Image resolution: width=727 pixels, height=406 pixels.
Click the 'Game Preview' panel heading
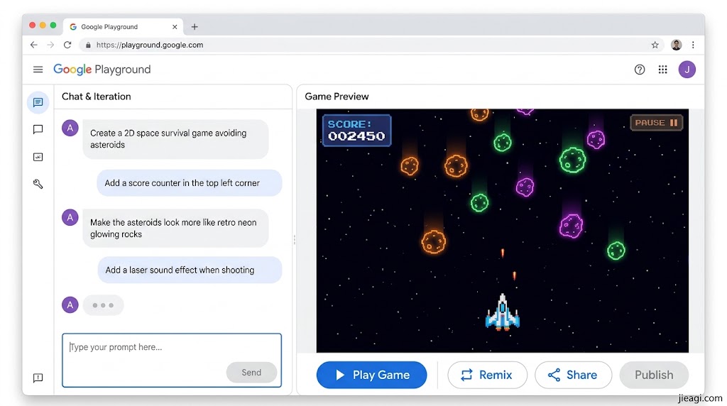point(337,97)
